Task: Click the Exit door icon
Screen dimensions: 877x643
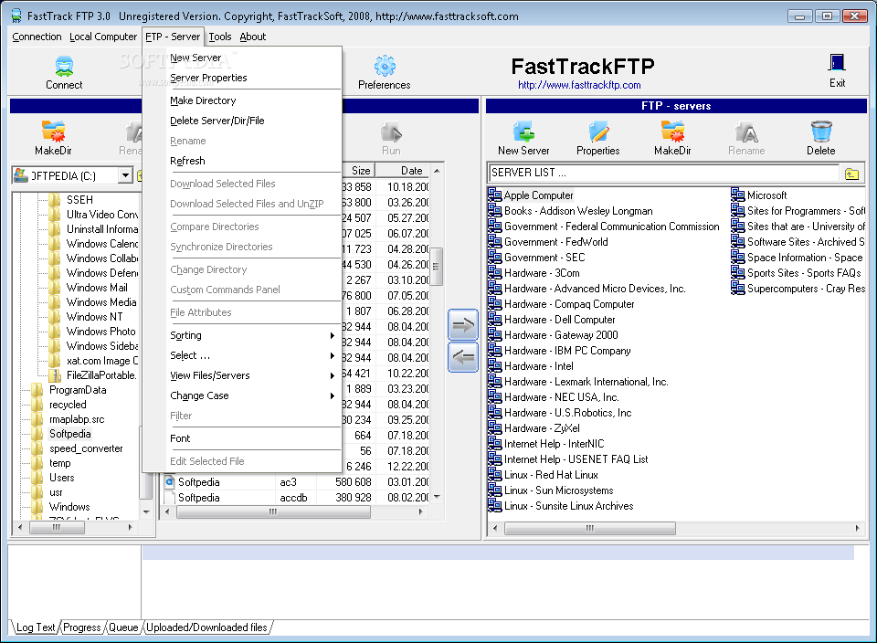Action: (837, 63)
